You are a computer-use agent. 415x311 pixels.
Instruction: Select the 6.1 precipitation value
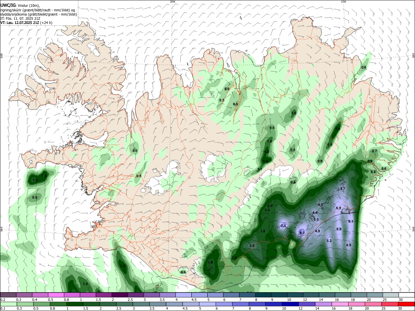(x=350, y=221)
